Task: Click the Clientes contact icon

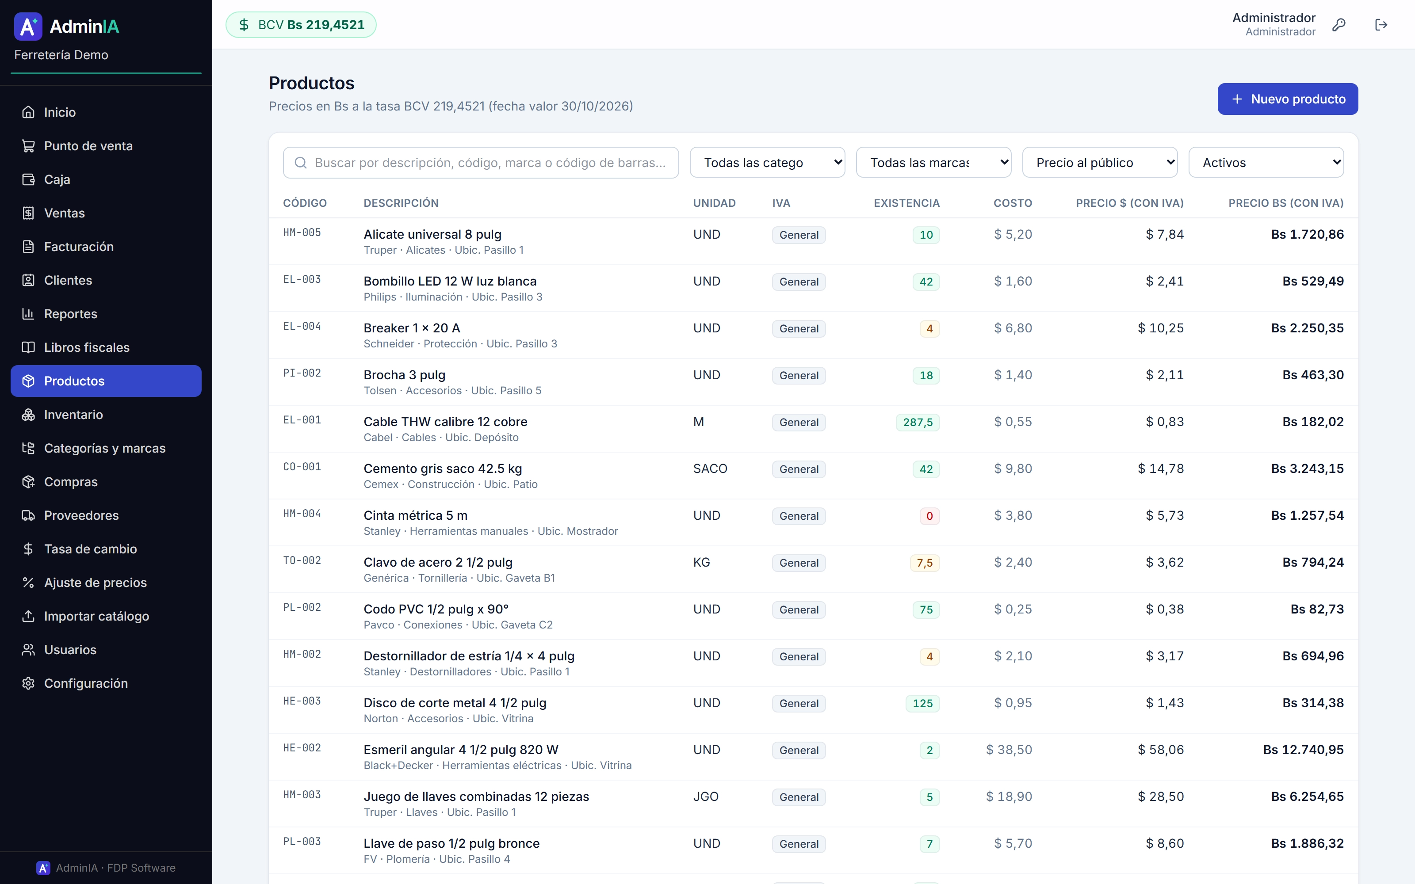Action: click(28, 280)
